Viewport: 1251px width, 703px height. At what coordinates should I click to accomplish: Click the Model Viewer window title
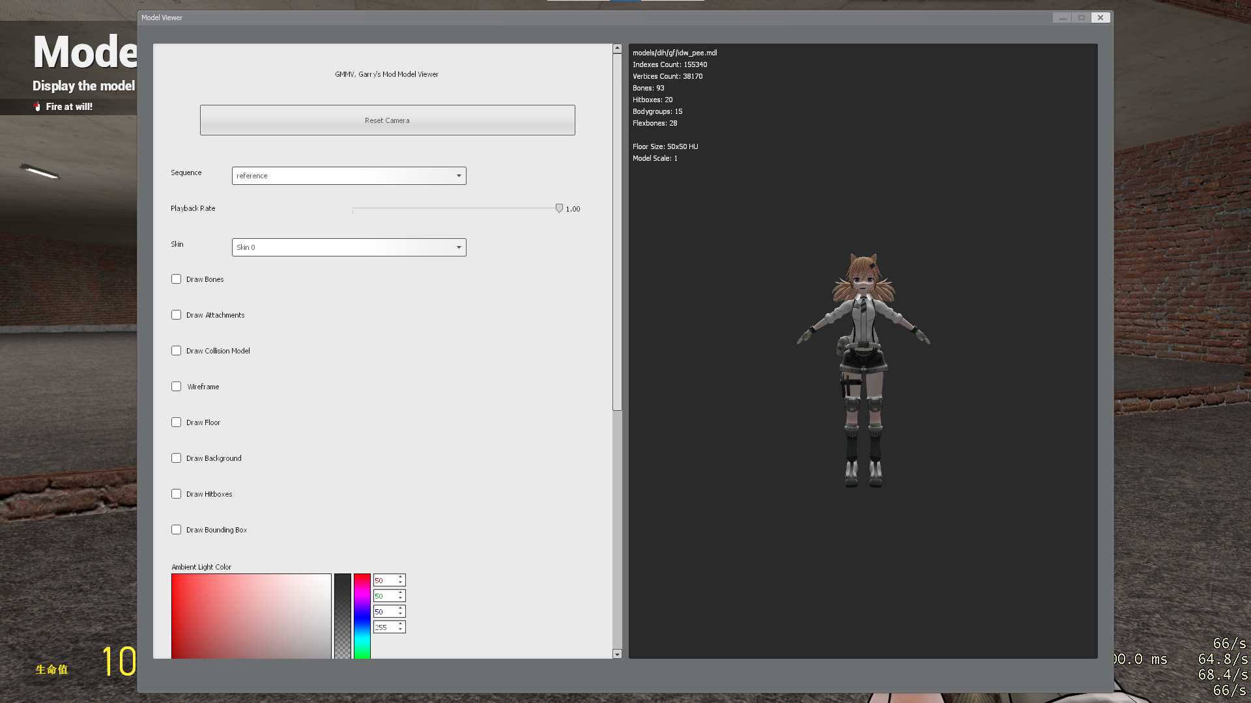[x=162, y=18]
